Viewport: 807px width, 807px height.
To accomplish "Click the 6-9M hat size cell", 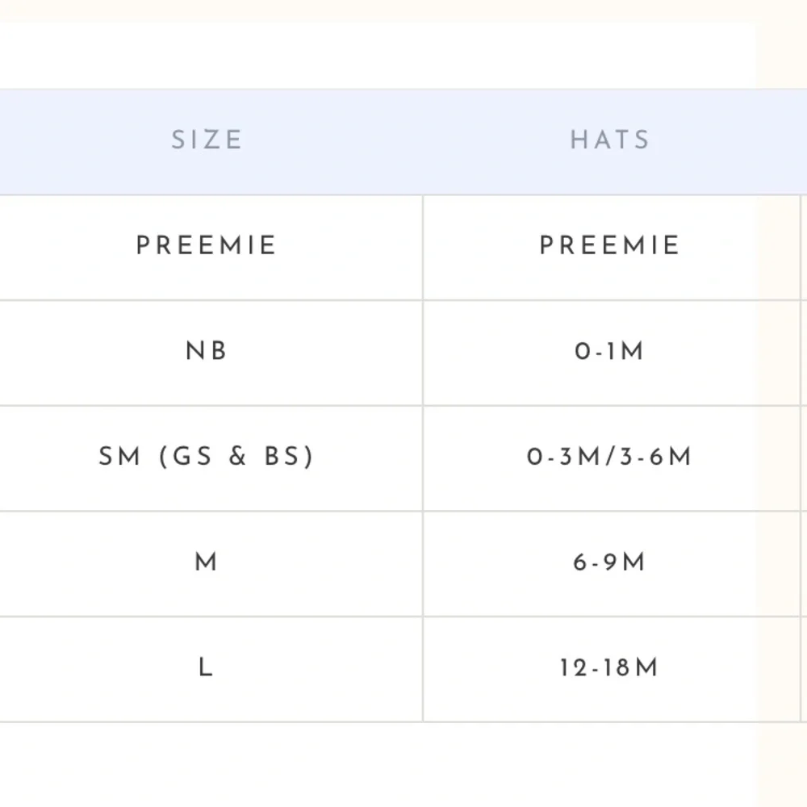I will (x=610, y=562).
